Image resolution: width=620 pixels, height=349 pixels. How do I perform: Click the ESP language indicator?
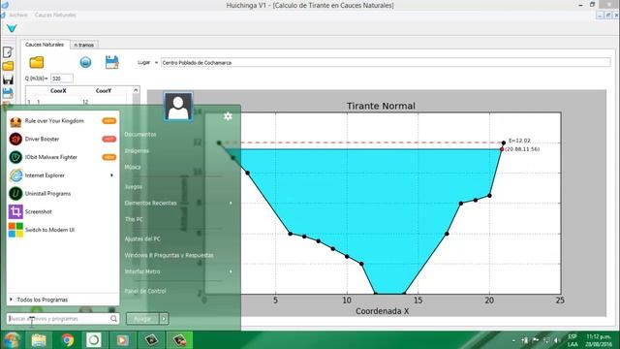click(573, 336)
